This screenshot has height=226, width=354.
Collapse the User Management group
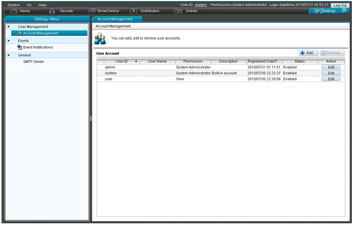pos(9,26)
